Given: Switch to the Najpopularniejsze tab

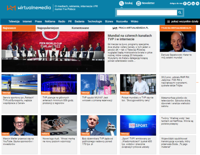Looking at the screenshot, I should pyautogui.click(x=48, y=28).
